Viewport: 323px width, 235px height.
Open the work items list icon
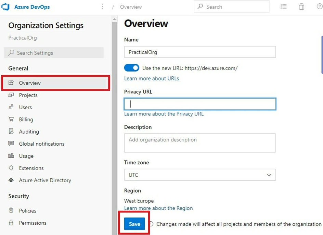(x=283, y=7)
